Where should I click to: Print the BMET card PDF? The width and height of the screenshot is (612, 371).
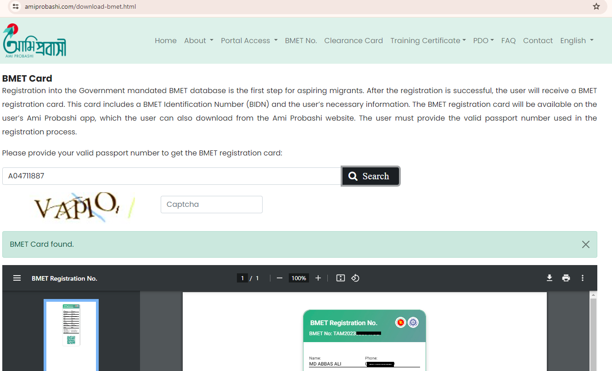point(566,278)
